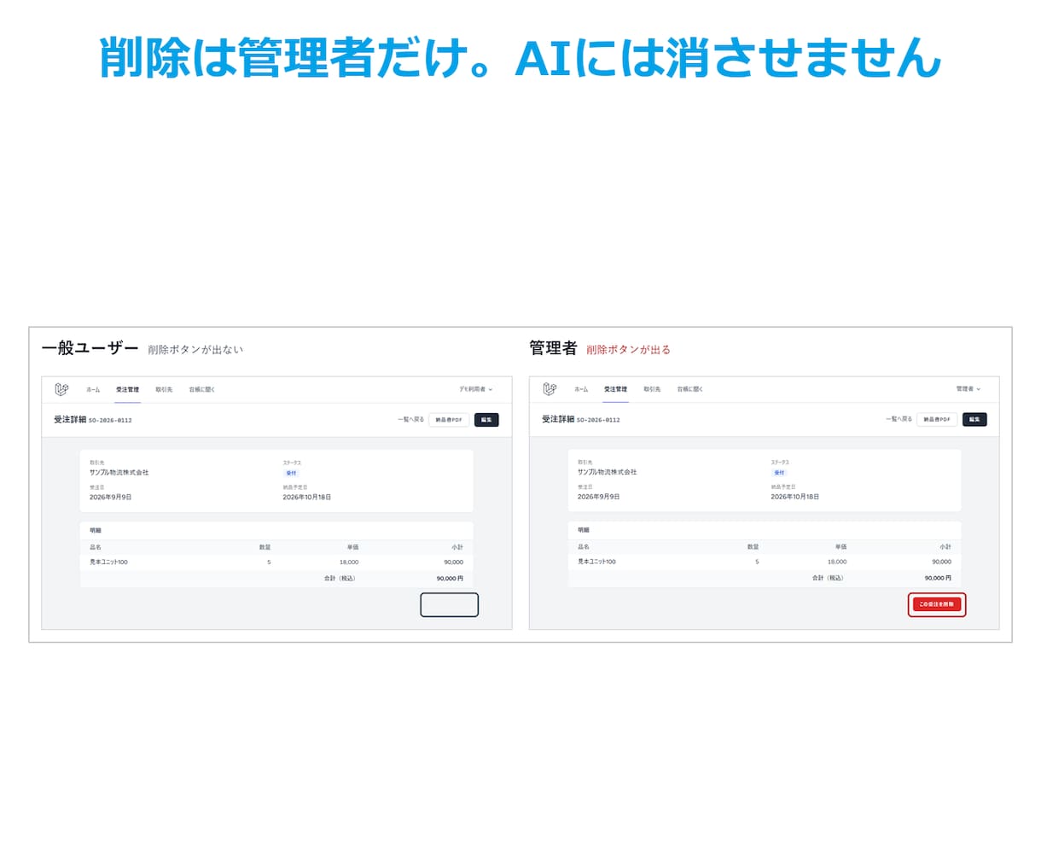This screenshot has height=868, width=1041.
Task: Click 18,000 unit price in 一般ユーザー panel
Action: pyautogui.click(x=349, y=562)
